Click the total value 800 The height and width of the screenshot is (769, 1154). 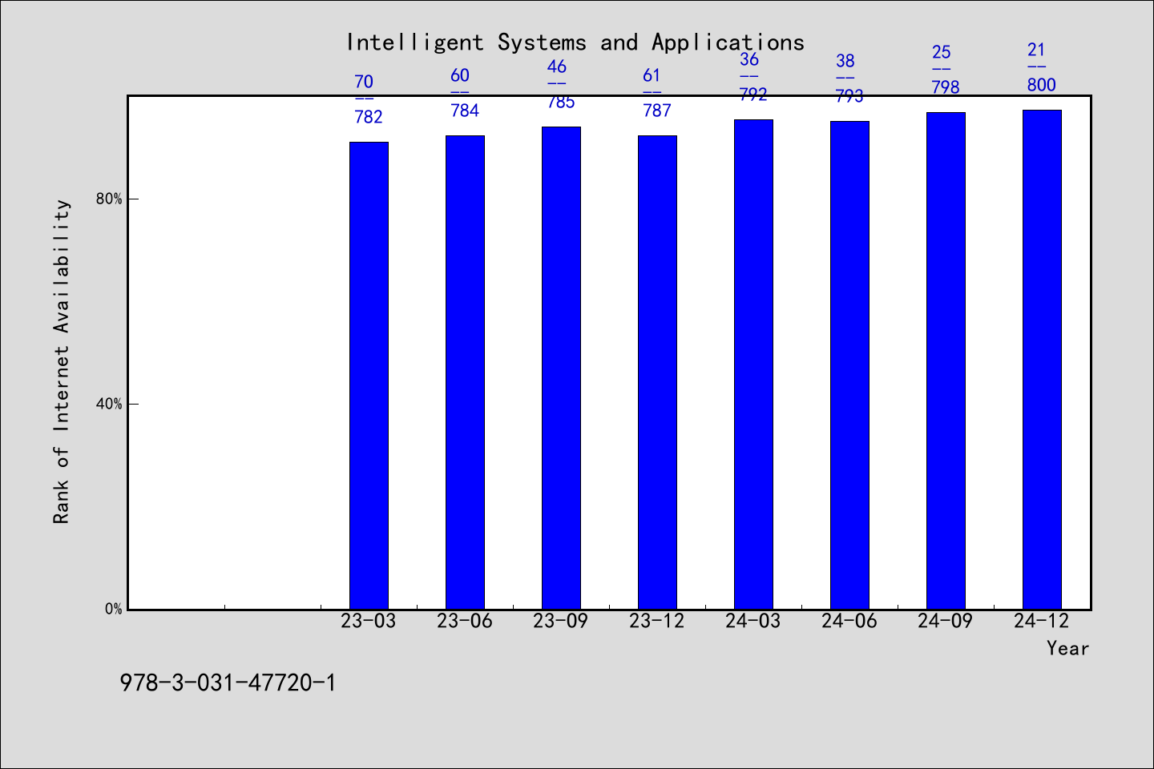point(1042,85)
